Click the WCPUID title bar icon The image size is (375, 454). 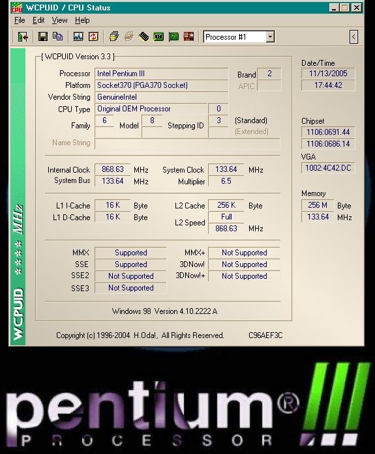tap(17, 8)
